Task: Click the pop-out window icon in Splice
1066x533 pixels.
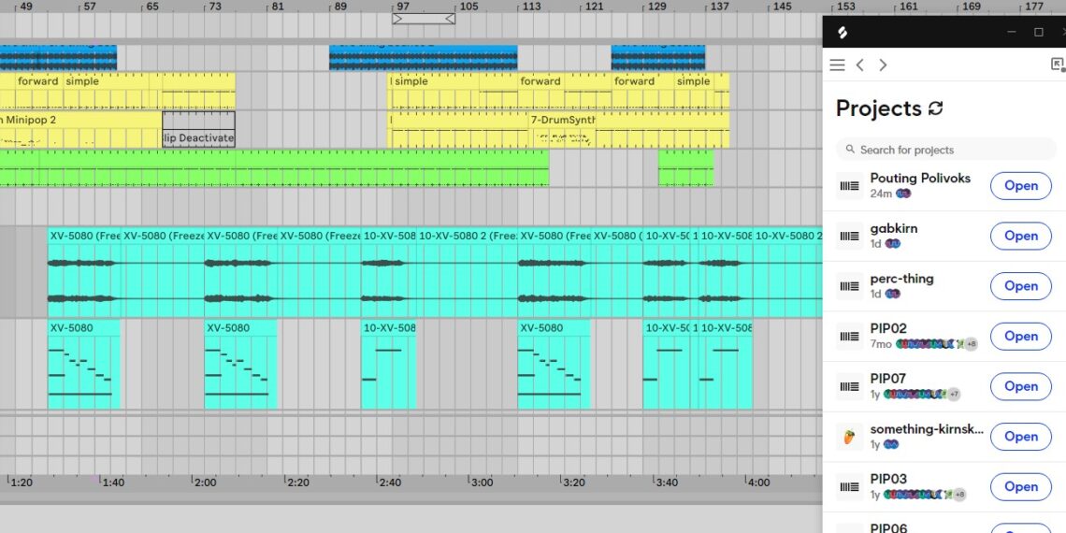Action: (1058, 65)
